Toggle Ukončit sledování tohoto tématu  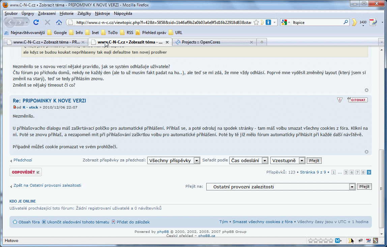[76, 222]
